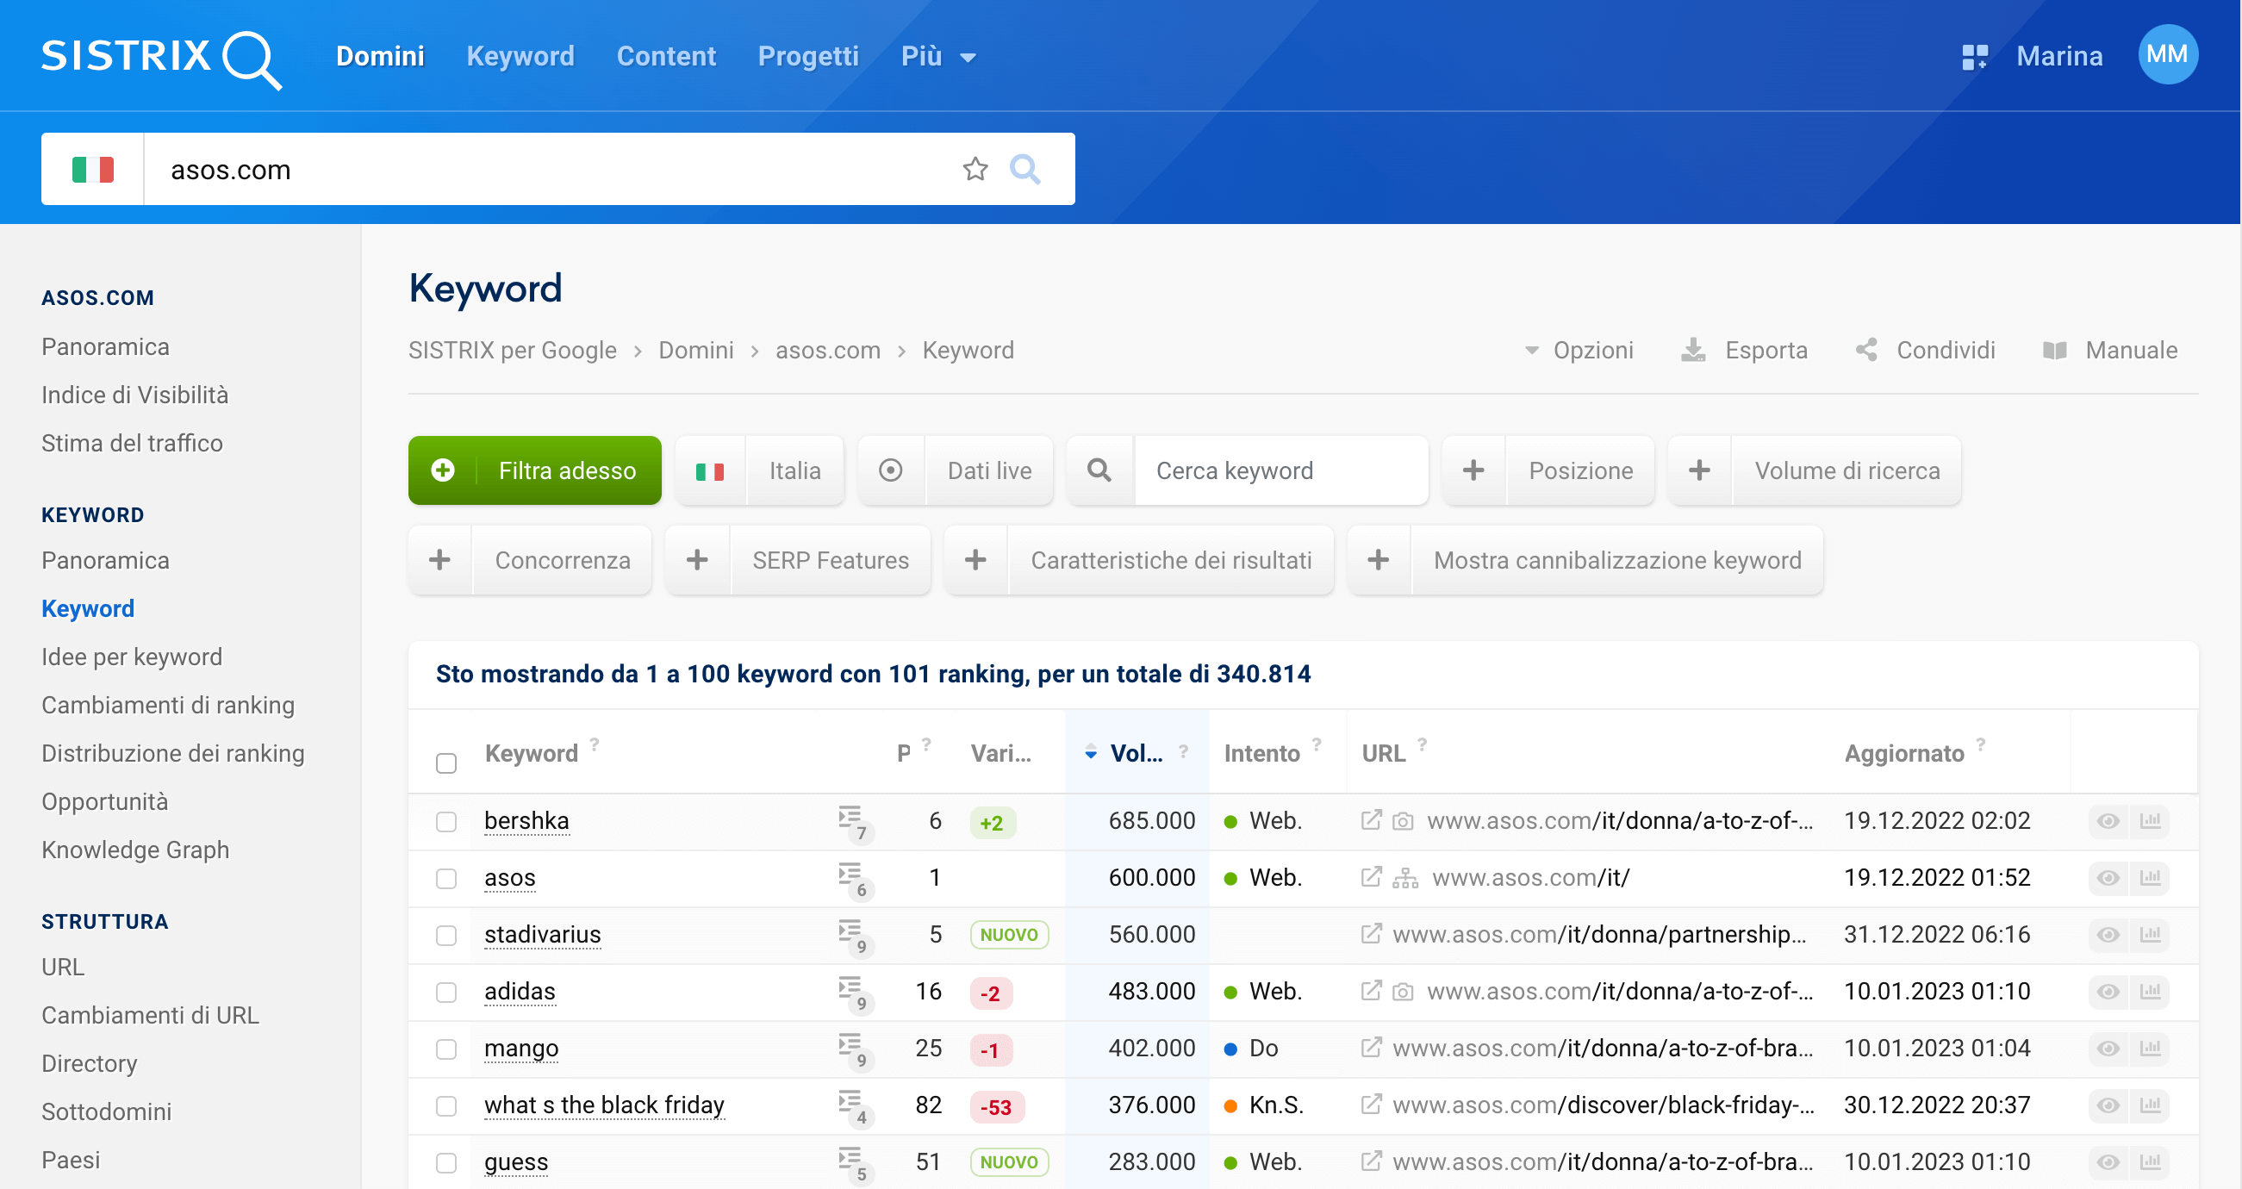2242x1189 pixels.
Task: Open history chart icon for mango row
Action: point(2150,1049)
